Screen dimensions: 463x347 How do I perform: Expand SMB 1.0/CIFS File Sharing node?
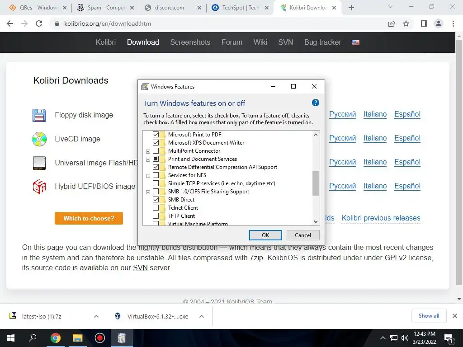148,192
